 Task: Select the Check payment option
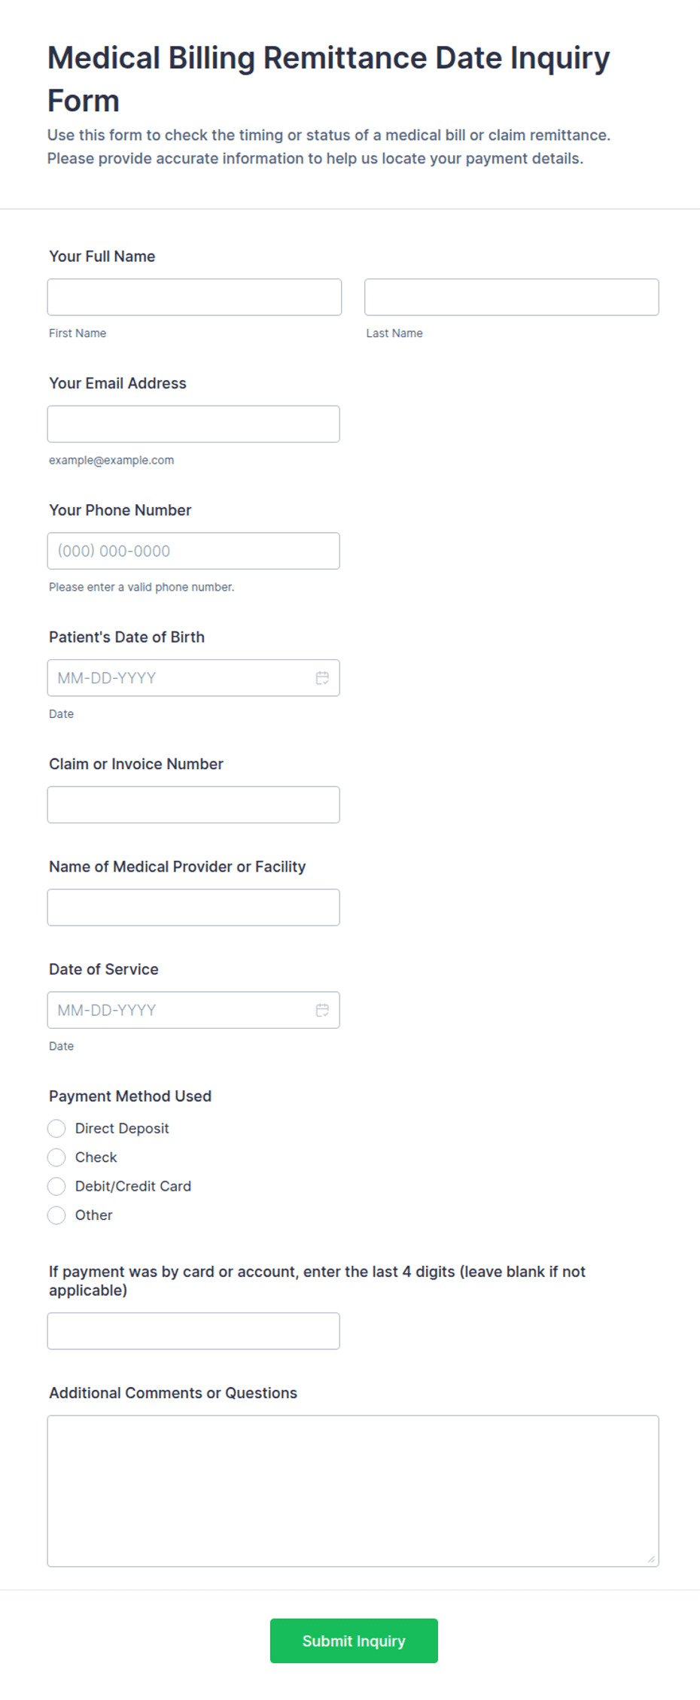(56, 1157)
